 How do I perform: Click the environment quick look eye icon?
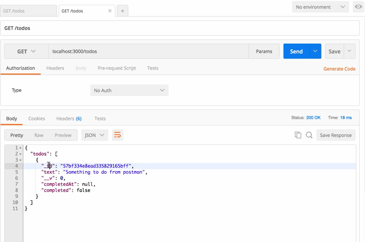358,7
